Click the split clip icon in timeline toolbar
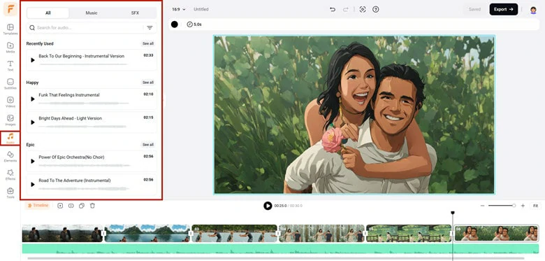This screenshot has height=261, width=545. point(71,206)
